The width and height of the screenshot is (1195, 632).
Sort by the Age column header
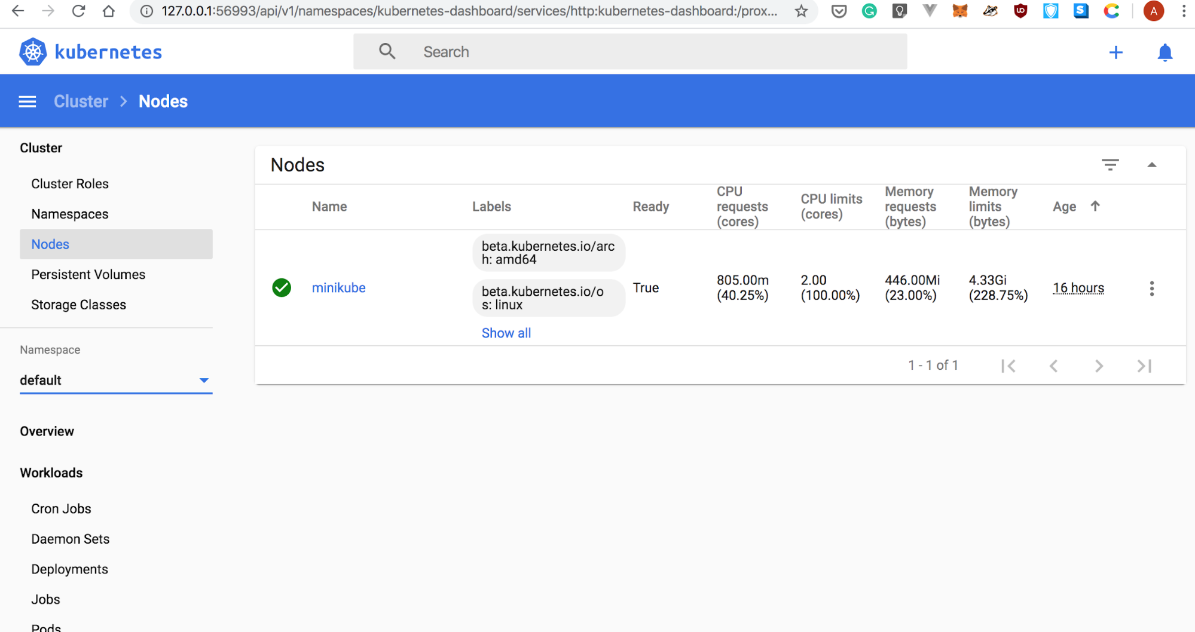(x=1064, y=207)
